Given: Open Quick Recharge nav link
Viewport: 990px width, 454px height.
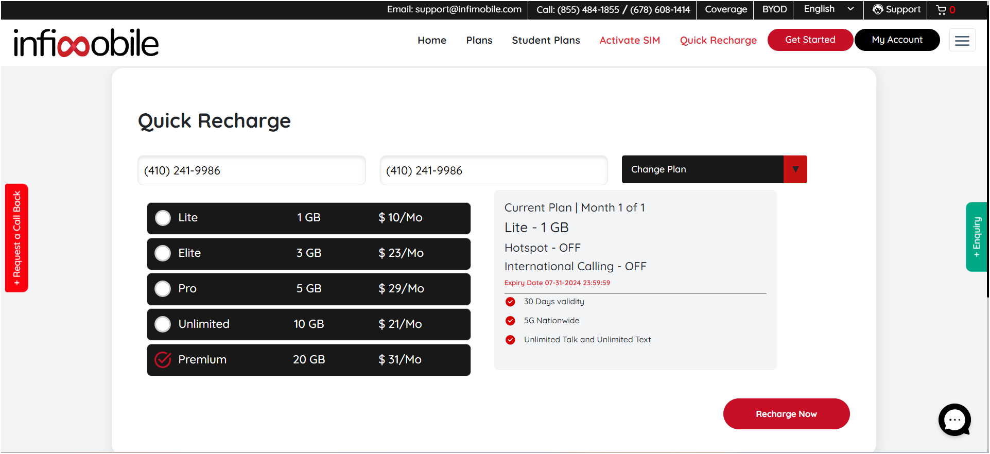Looking at the screenshot, I should click(x=718, y=40).
